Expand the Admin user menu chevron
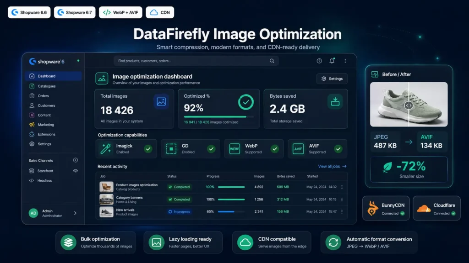 pos(75,213)
